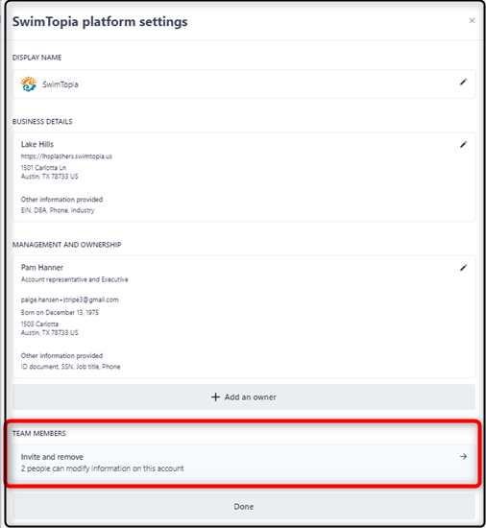Click the Business Details heading

pos(42,122)
